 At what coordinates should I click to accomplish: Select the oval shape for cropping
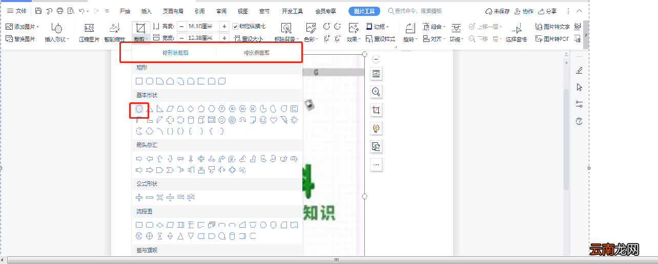[x=139, y=108]
